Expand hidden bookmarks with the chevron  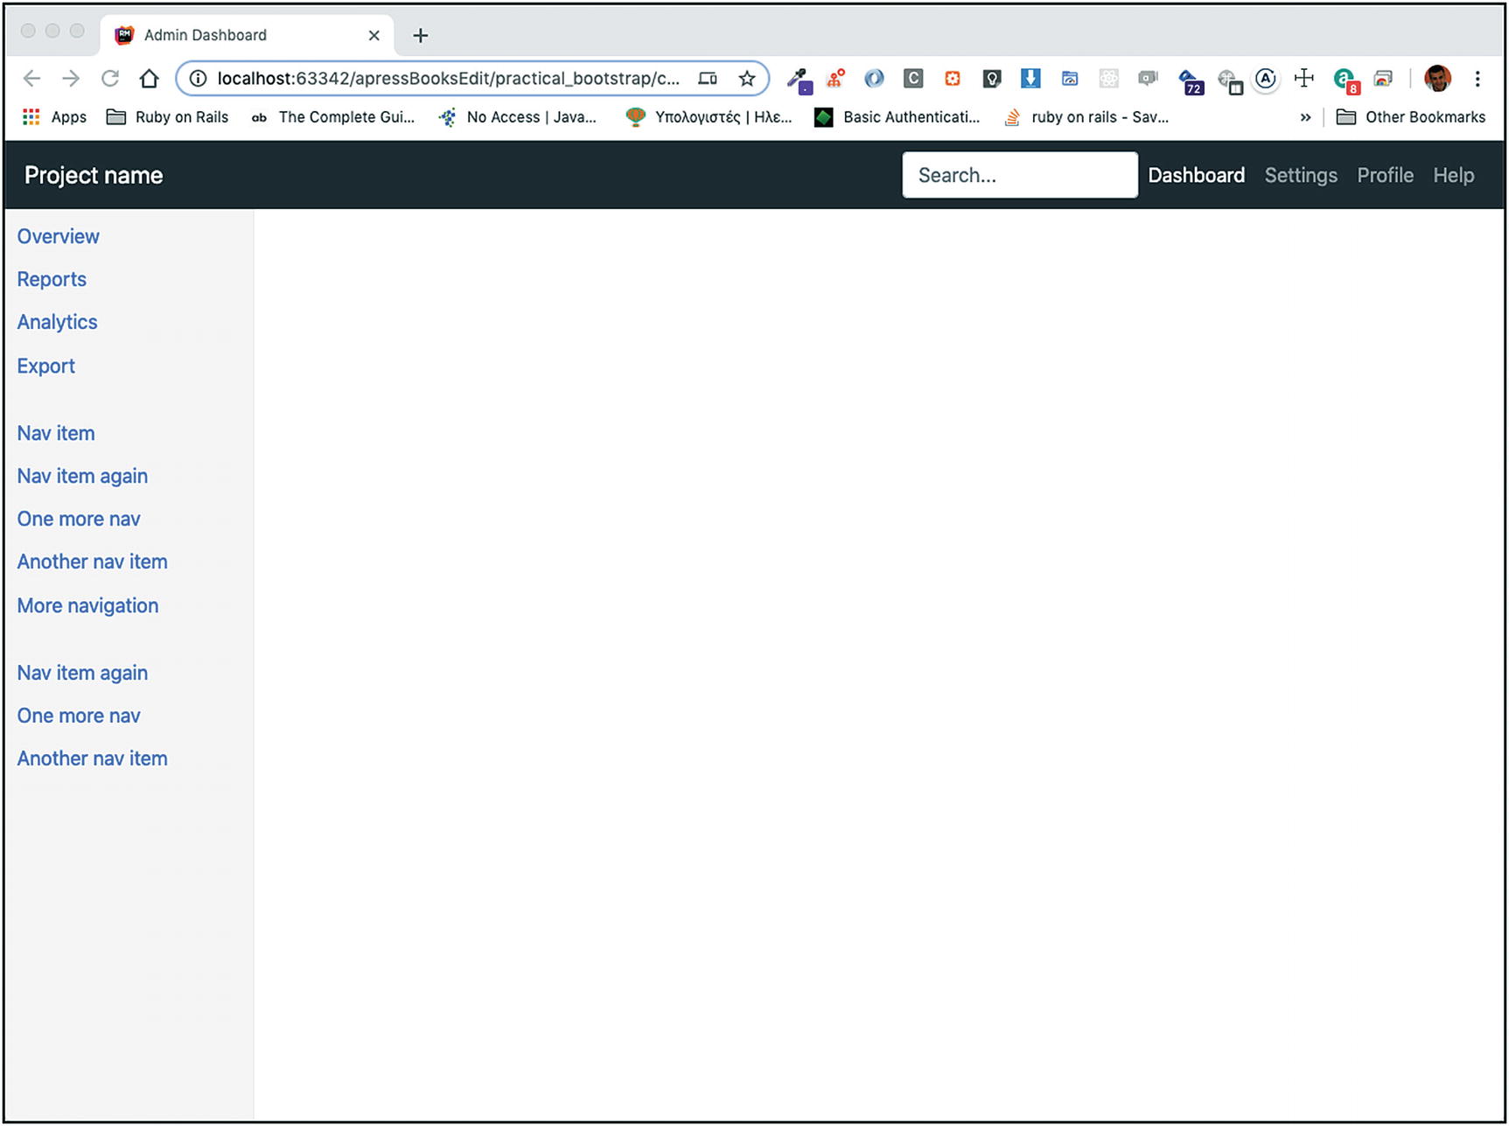coord(1305,117)
